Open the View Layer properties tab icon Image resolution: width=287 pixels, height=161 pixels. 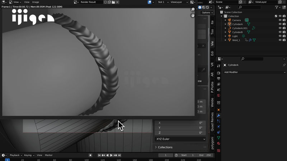218,84
